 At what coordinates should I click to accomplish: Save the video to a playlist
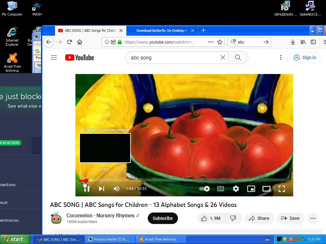pos(290,218)
